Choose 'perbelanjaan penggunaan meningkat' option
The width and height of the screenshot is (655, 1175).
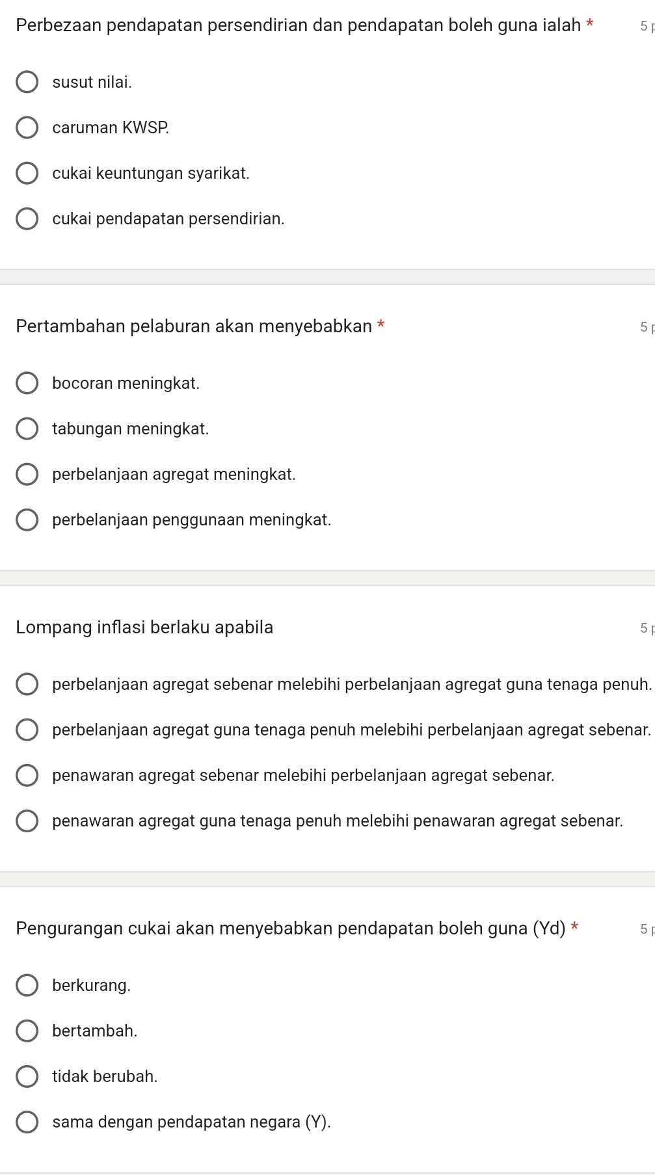(x=27, y=520)
